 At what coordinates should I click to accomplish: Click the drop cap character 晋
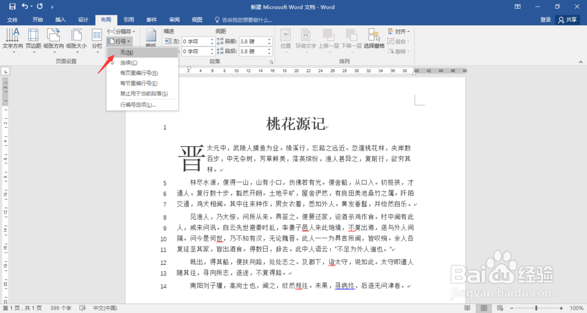click(191, 159)
